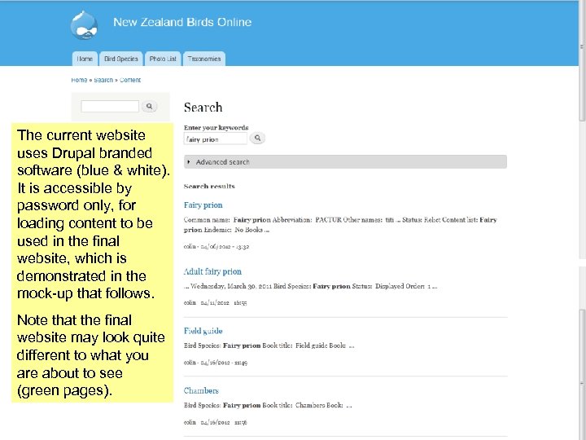The image size is (586, 440).
Task: Open the Adult fairy prion result
Action: coord(212,271)
